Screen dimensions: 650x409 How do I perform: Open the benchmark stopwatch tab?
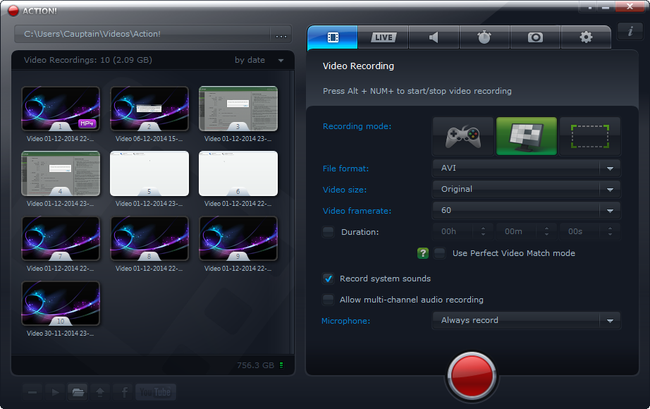[484, 37]
